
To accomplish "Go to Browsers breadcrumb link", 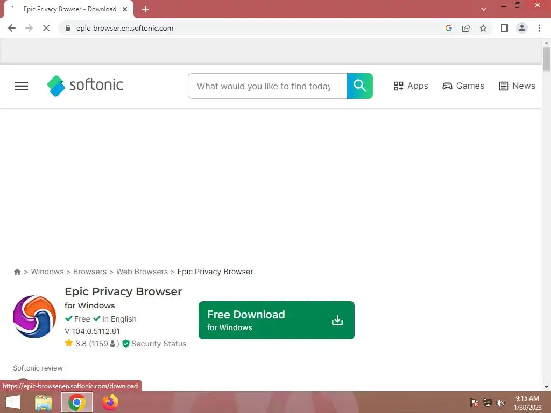I will [x=90, y=272].
